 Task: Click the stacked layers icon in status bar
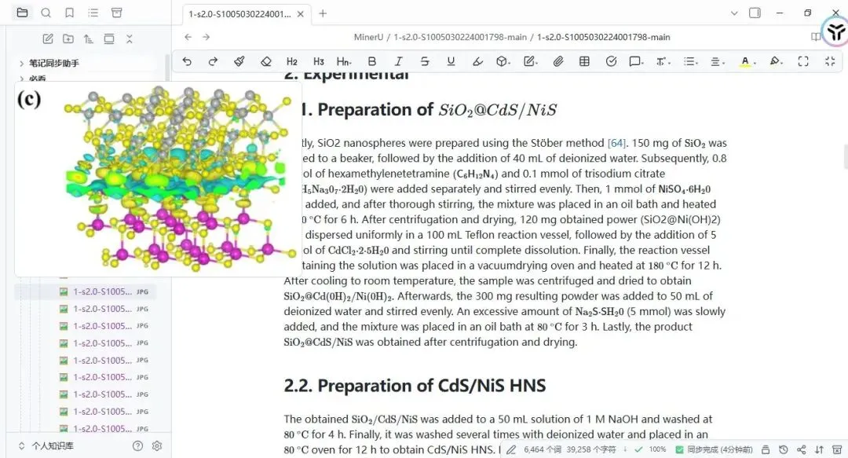[x=766, y=449]
